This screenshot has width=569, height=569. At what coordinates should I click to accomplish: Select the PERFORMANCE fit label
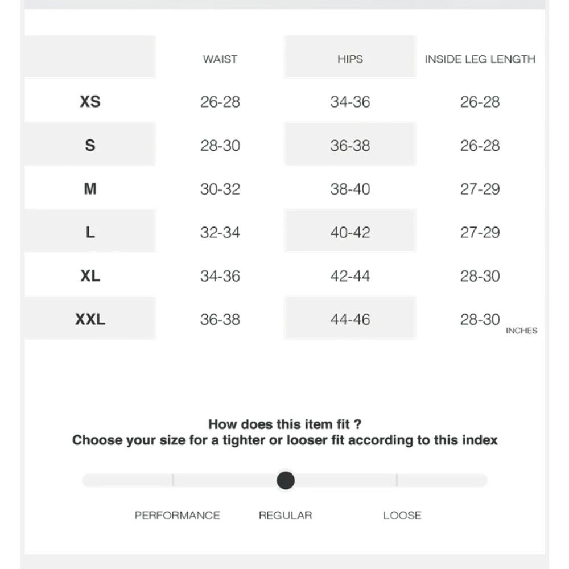point(177,516)
